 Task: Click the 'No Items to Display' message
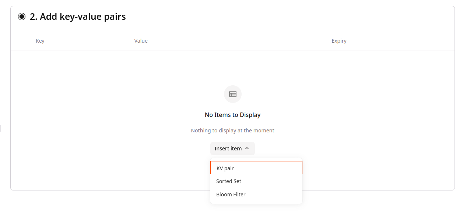pos(232,115)
